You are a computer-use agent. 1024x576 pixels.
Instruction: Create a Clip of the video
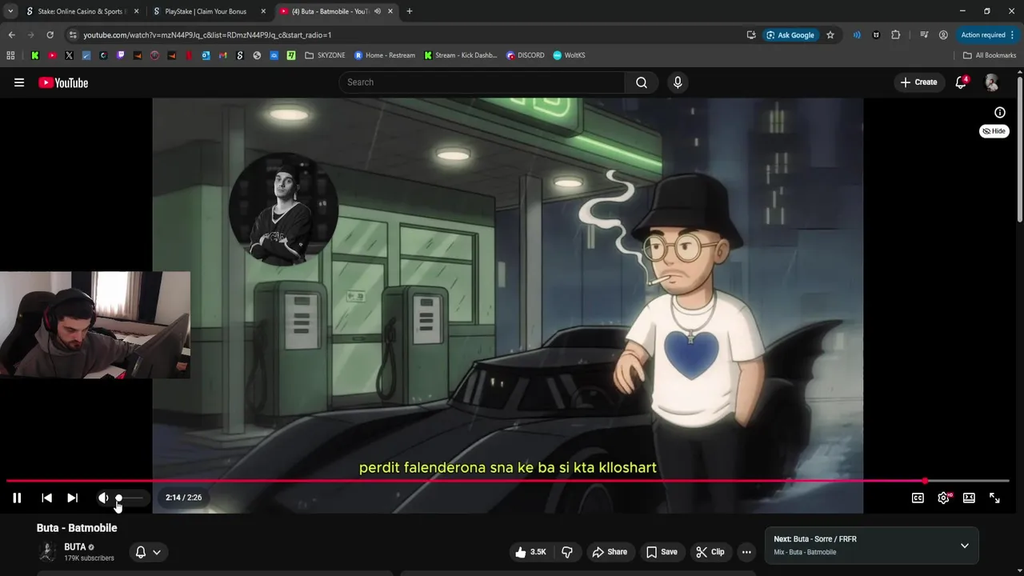pyautogui.click(x=710, y=552)
